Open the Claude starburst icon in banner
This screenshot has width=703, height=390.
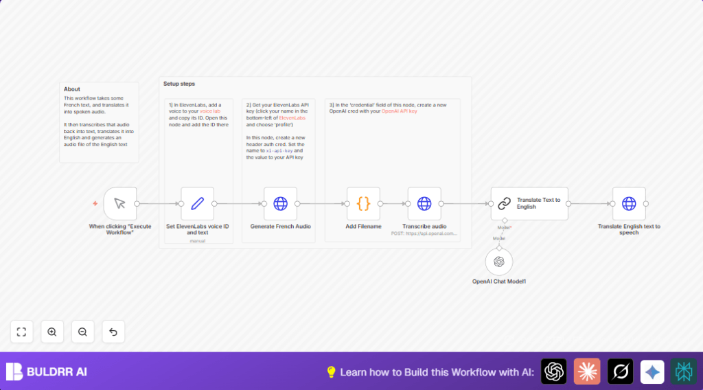(x=587, y=371)
